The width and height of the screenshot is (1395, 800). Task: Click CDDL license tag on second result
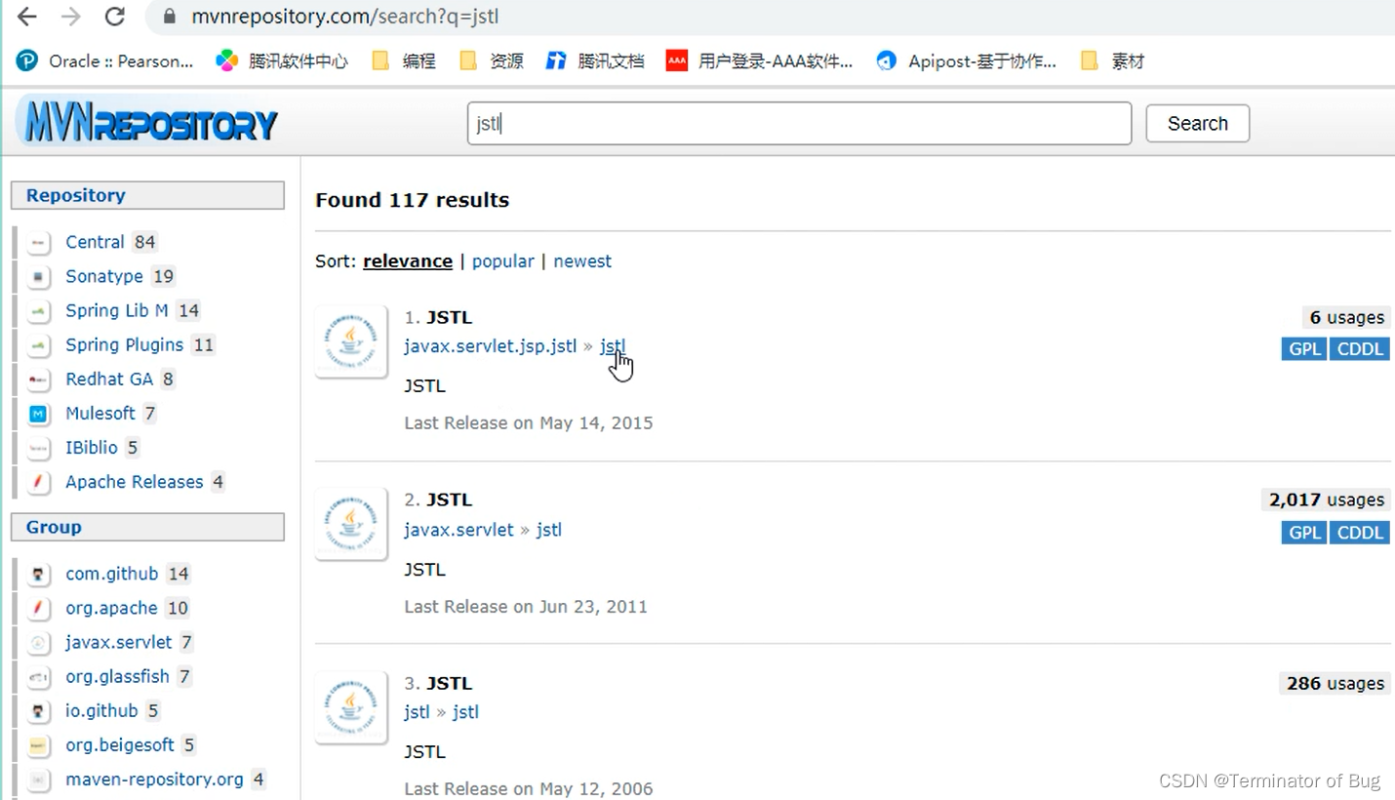1360,533
